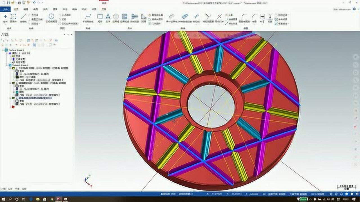Toggle the first operation folder icon selection
Image resolution: width=360 pixels, height=202 pixels.
pos(13,68)
